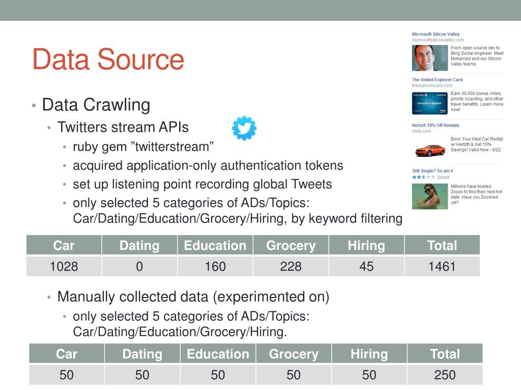Viewport: 521px width, 390px height.
Task: Click the orange Mustang car image
Action: tap(430, 150)
